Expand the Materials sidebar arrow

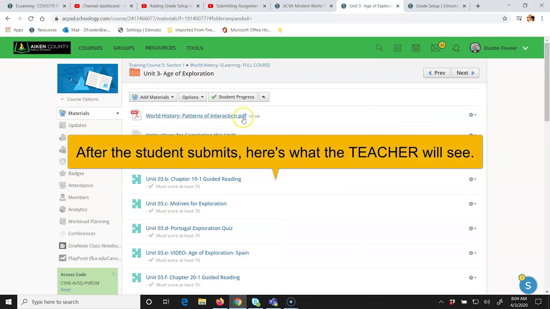click(x=117, y=113)
